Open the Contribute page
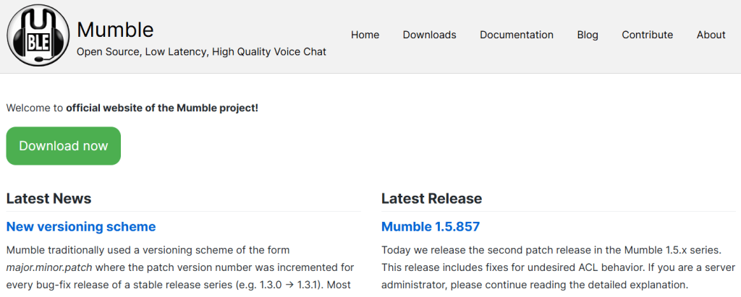 648,35
